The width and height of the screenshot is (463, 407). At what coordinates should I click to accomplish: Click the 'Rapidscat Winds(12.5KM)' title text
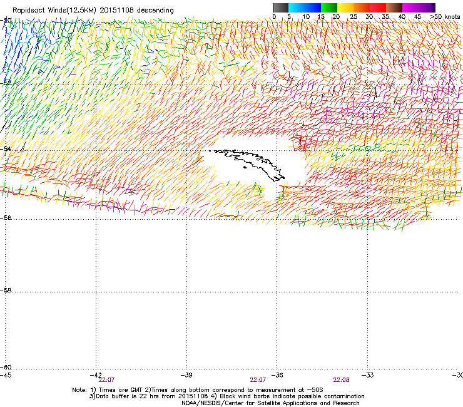pyautogui.click(x=54, y=11)
